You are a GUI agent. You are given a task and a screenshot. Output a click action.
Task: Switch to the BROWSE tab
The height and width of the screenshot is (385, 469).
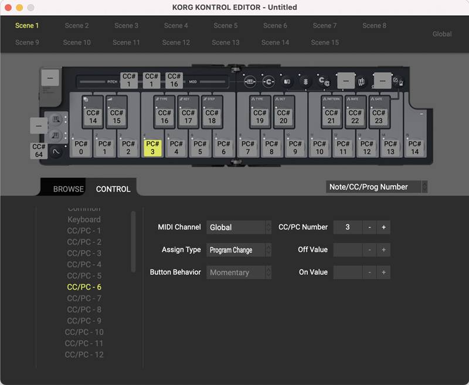pos(69,189)
